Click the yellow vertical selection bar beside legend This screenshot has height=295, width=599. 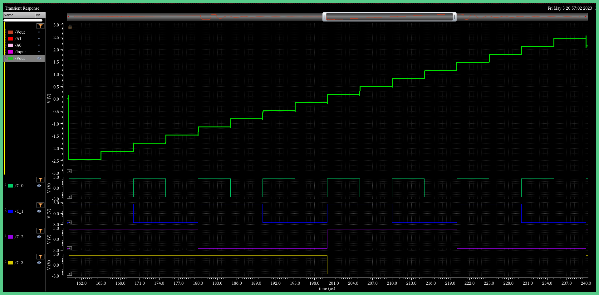coord(4,98)
